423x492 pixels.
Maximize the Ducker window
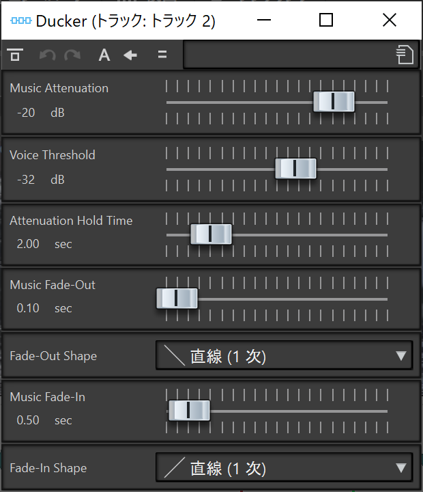tap(326, 20)
